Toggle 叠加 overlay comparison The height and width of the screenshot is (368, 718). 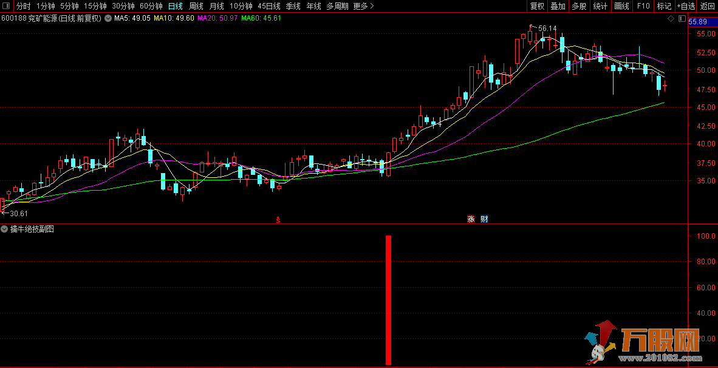coord(558,6)
